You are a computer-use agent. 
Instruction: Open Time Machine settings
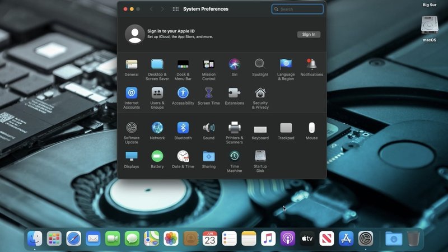point(234,162)
